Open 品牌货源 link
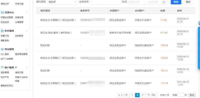 tap(19, 17)
